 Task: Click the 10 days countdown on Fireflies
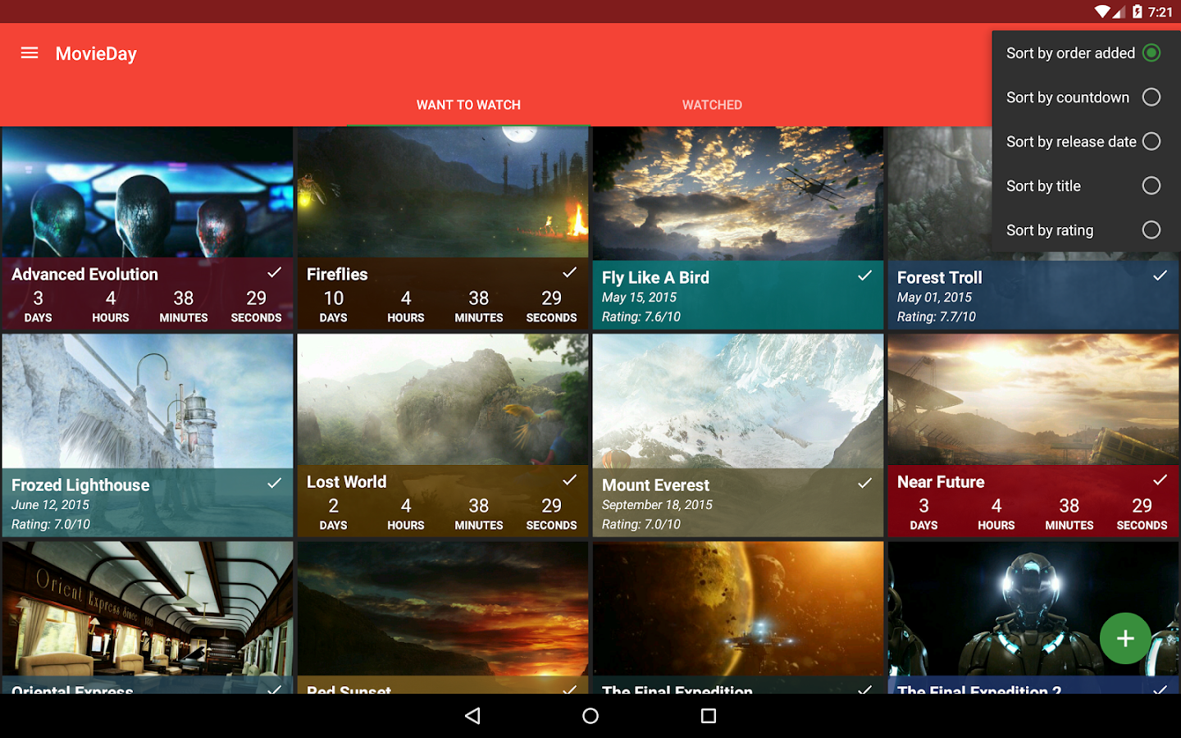334,306
